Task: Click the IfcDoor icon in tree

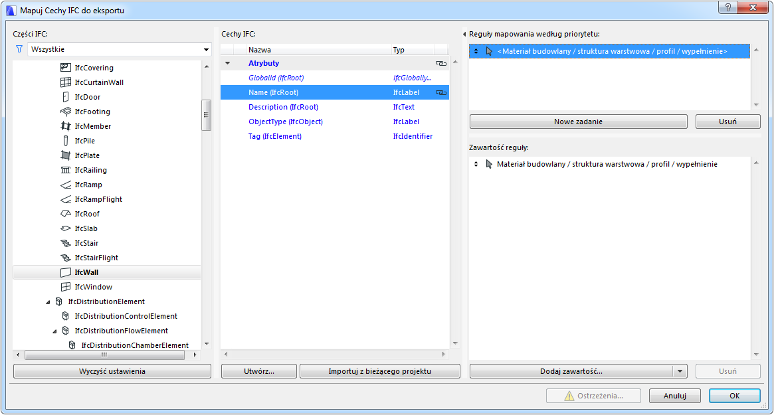Action: 65,97
